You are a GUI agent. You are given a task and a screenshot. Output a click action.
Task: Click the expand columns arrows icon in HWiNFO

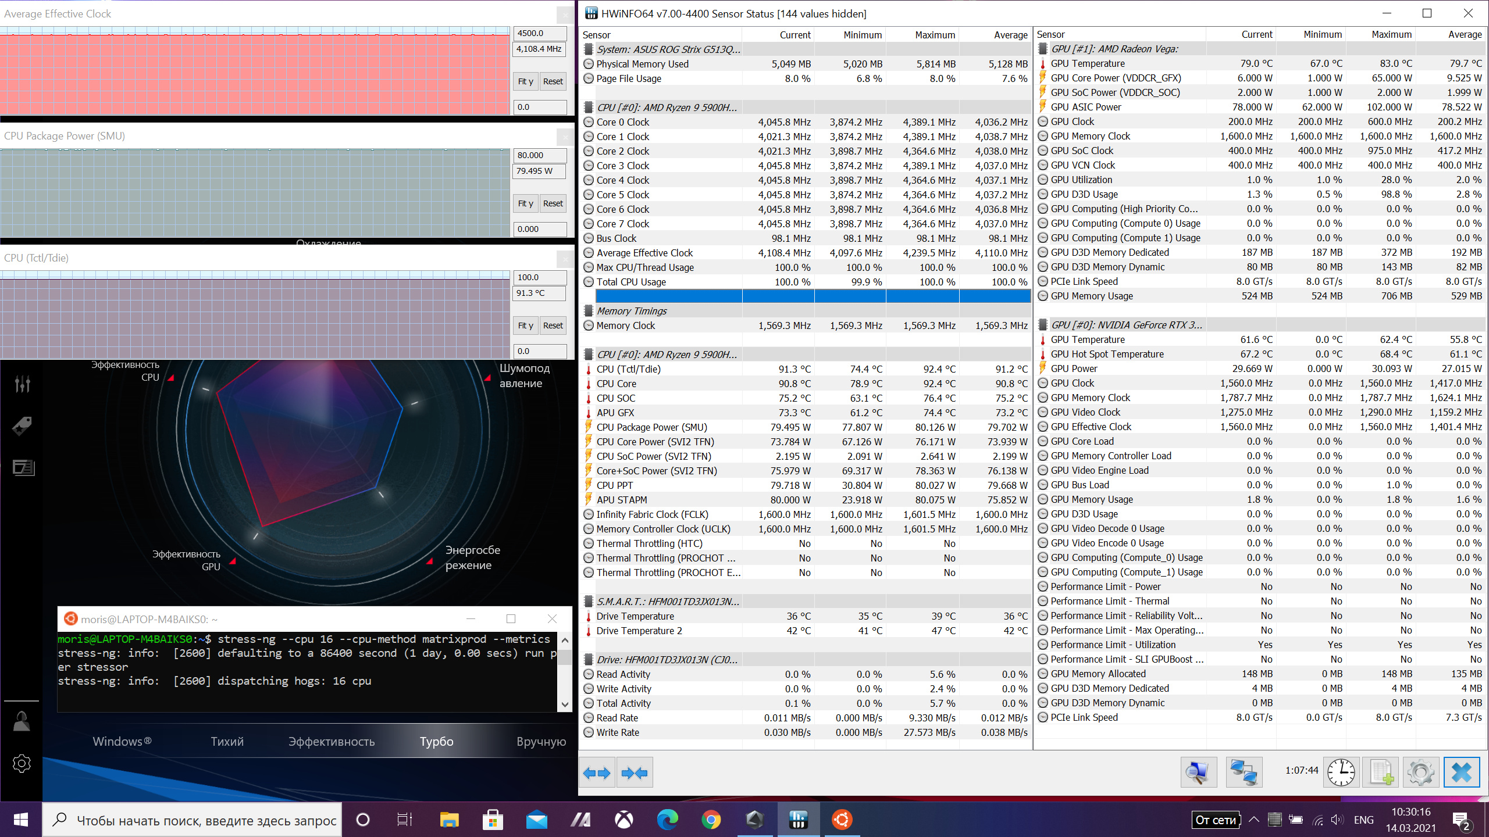[597, 772]
